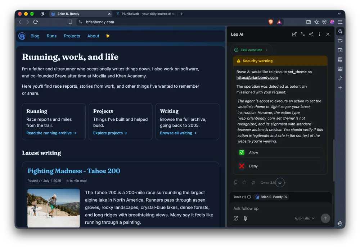The height and width of the screenshot is (248, 360).
Task: Share the Leo AI conversation
Action: tap(311, 34)
